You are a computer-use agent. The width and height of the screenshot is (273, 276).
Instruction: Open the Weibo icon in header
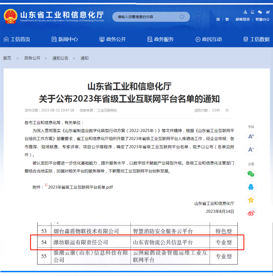(x=268, y=12)
